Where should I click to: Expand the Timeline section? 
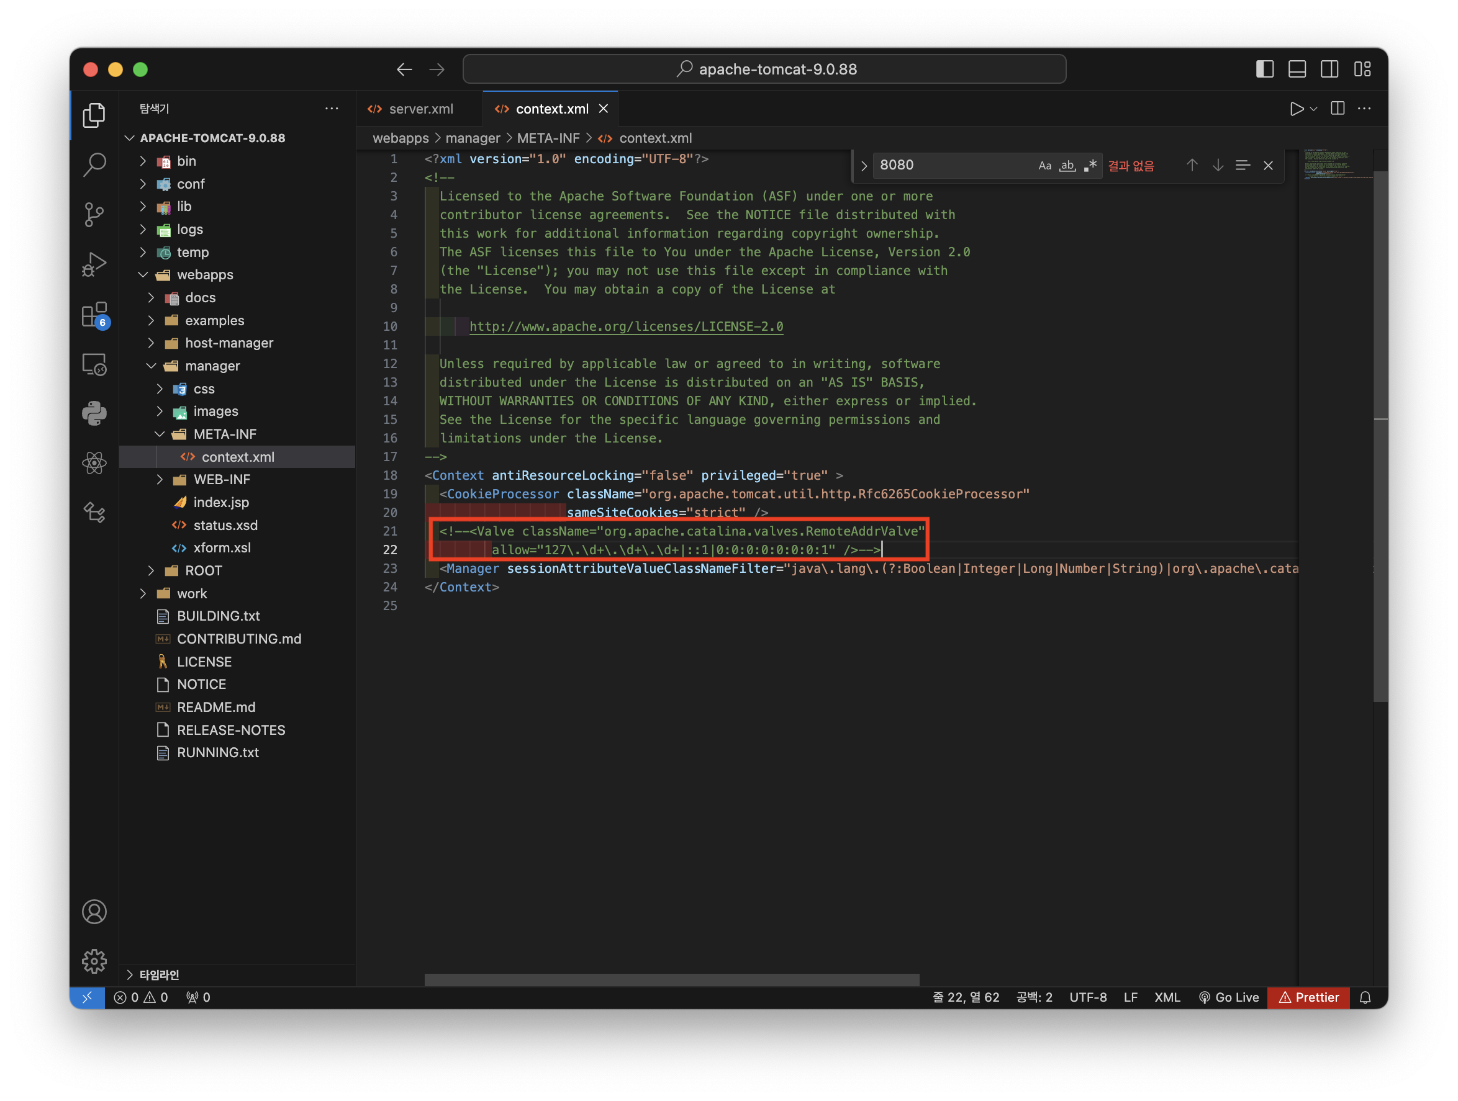tap(159, 974)
